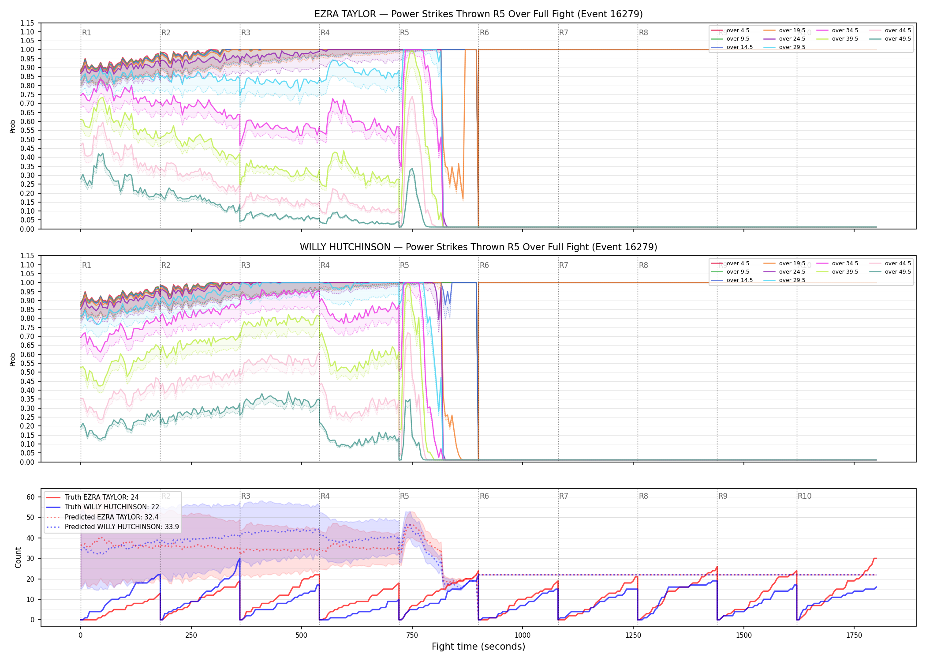Image resolution: width=926 pixels, height=662 pixels.
Task: Click the R7 round marker in top chart
Action: (x=564, y=33)
